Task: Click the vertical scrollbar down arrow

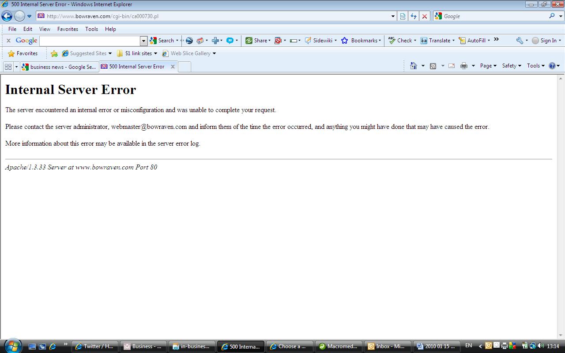Action: point(561,335)
